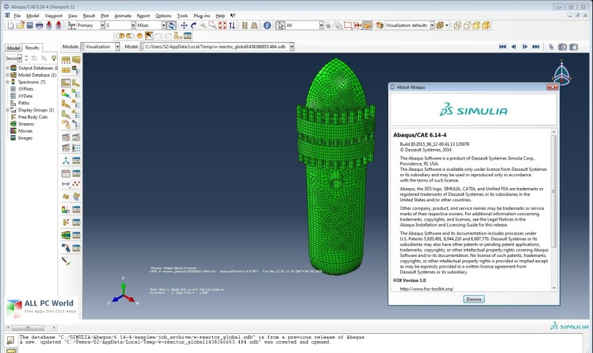593x353 pixels.
Task: Click the Plot contours on deformed shape icon
Action: pos(66,93)
